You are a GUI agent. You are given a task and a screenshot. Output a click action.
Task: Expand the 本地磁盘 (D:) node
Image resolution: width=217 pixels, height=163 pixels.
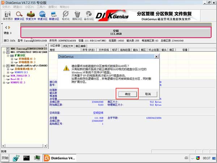pyautogui.click(x=12, y=62)
